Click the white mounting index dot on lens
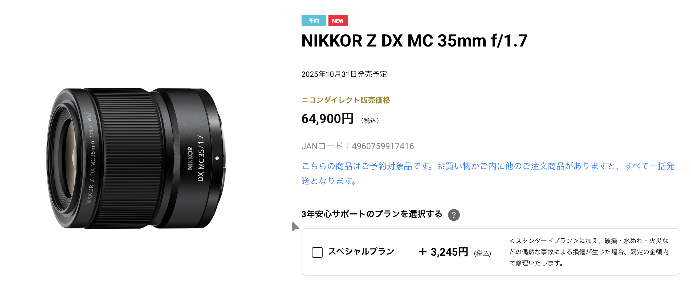This screenshot has width=691, height=287. click(x=217, y=158)
